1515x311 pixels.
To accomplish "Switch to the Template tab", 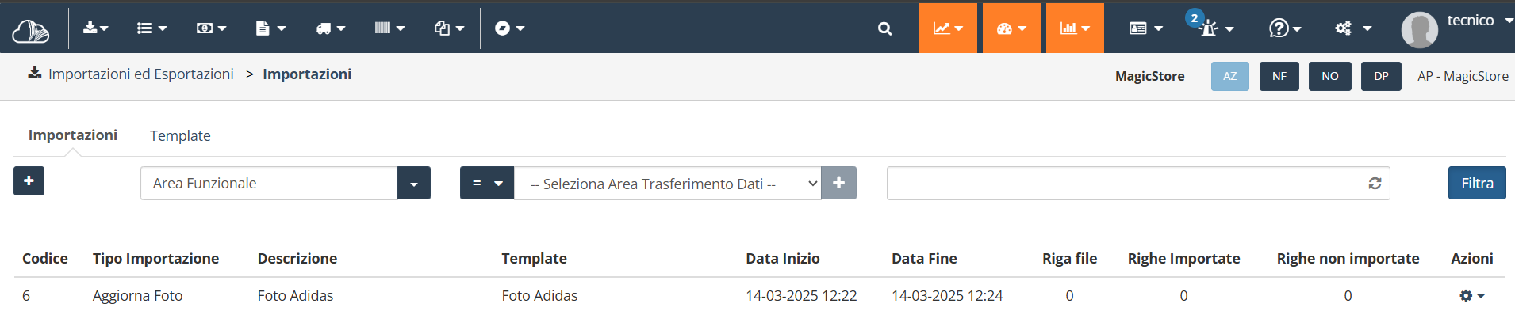I will pos(180,135).
